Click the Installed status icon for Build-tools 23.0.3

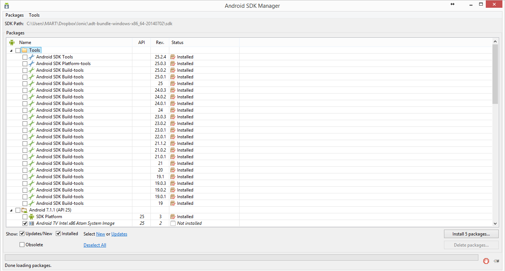[173, 117]
